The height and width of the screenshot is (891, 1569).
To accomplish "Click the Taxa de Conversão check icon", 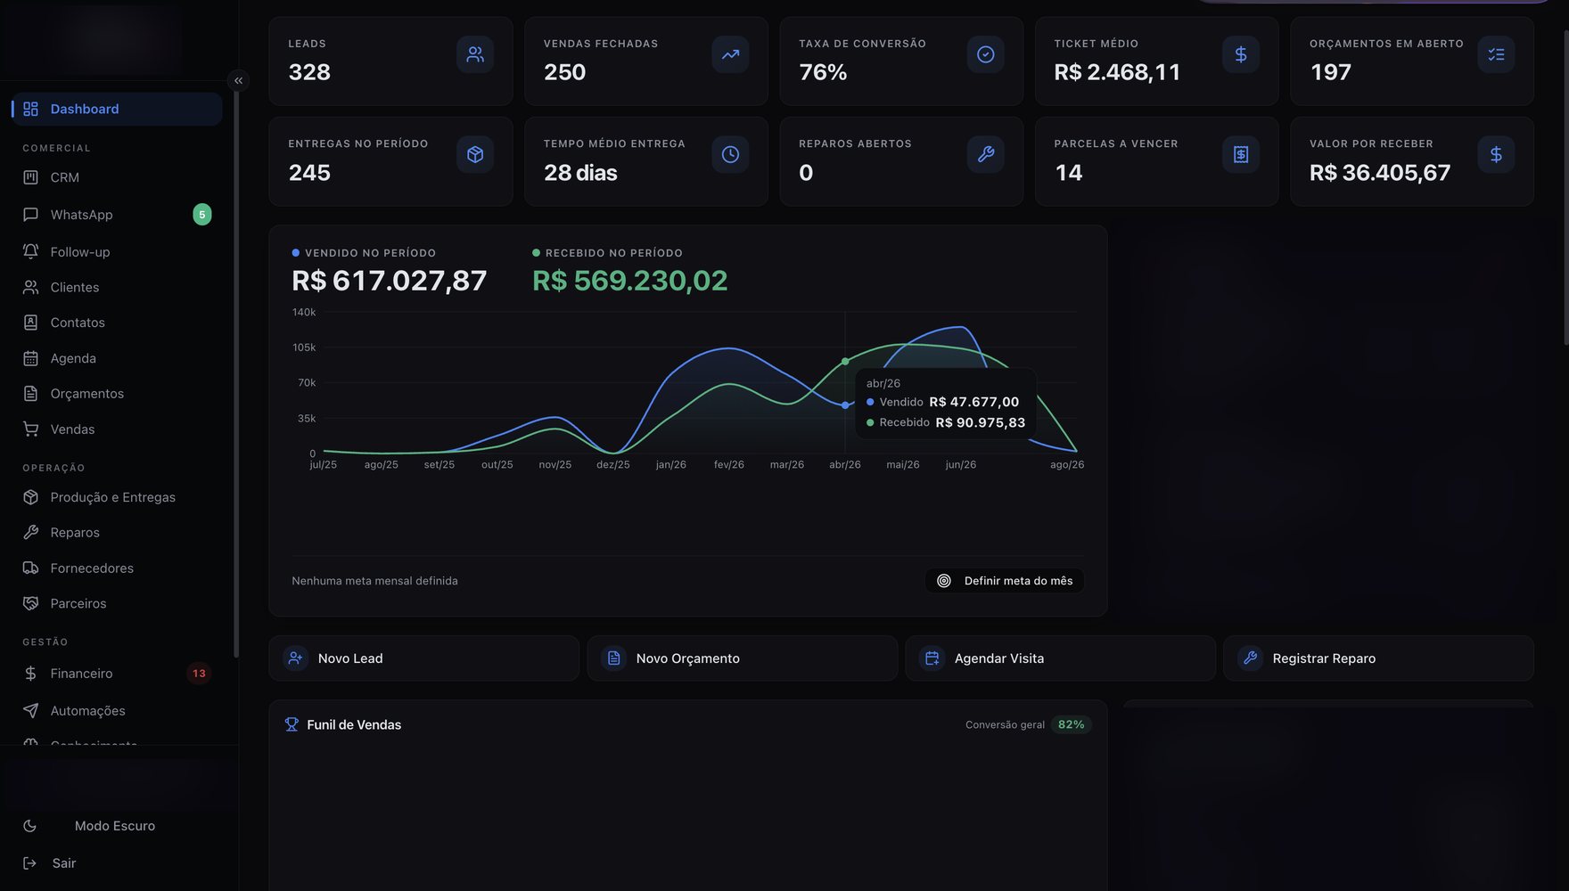I will click(x=985, y=54).
